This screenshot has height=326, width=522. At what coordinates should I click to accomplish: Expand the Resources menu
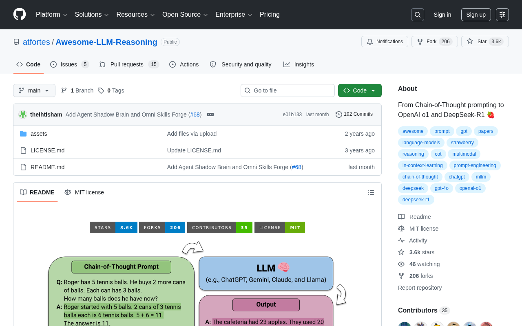[x=136, y=15]
